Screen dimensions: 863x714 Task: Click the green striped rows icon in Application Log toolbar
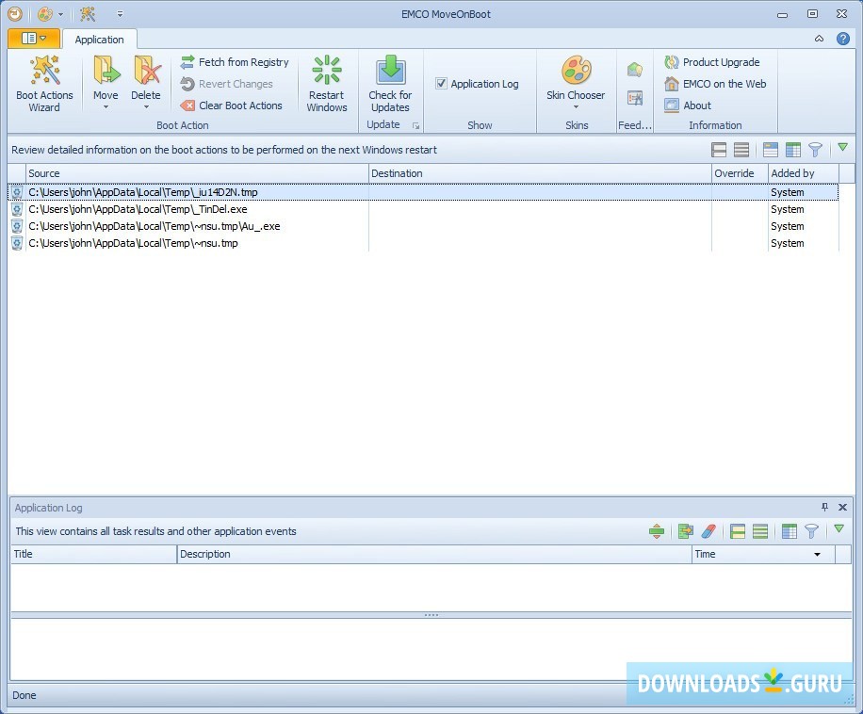point(760,531)
